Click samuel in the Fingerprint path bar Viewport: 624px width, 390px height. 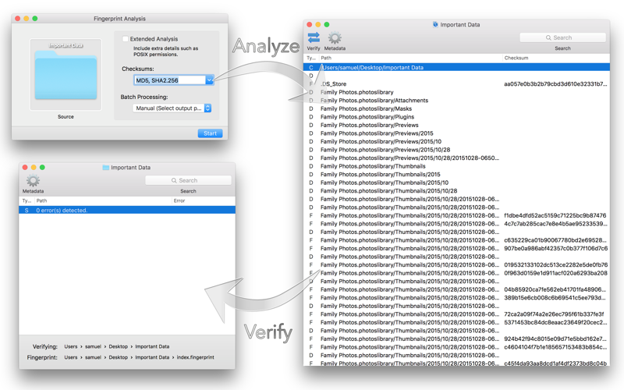tap(93, 357)
